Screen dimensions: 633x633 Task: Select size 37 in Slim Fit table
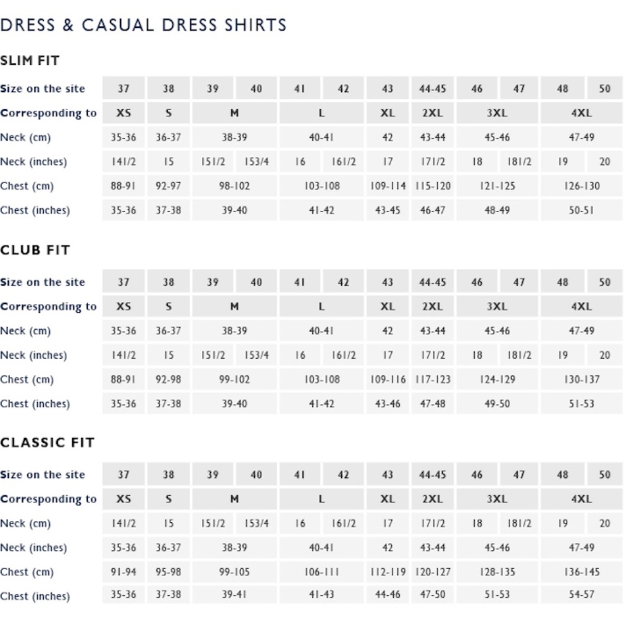[x=123, y=89]
